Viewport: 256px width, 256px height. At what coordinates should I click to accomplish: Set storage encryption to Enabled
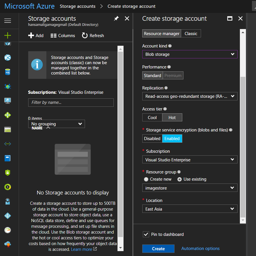(x=172, y=138)
